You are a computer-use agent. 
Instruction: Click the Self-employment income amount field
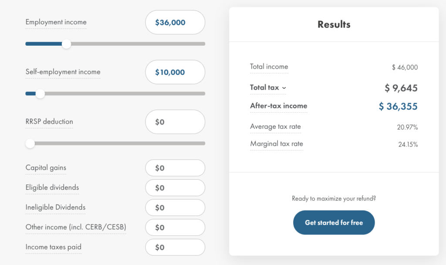[x=175, y=72]
